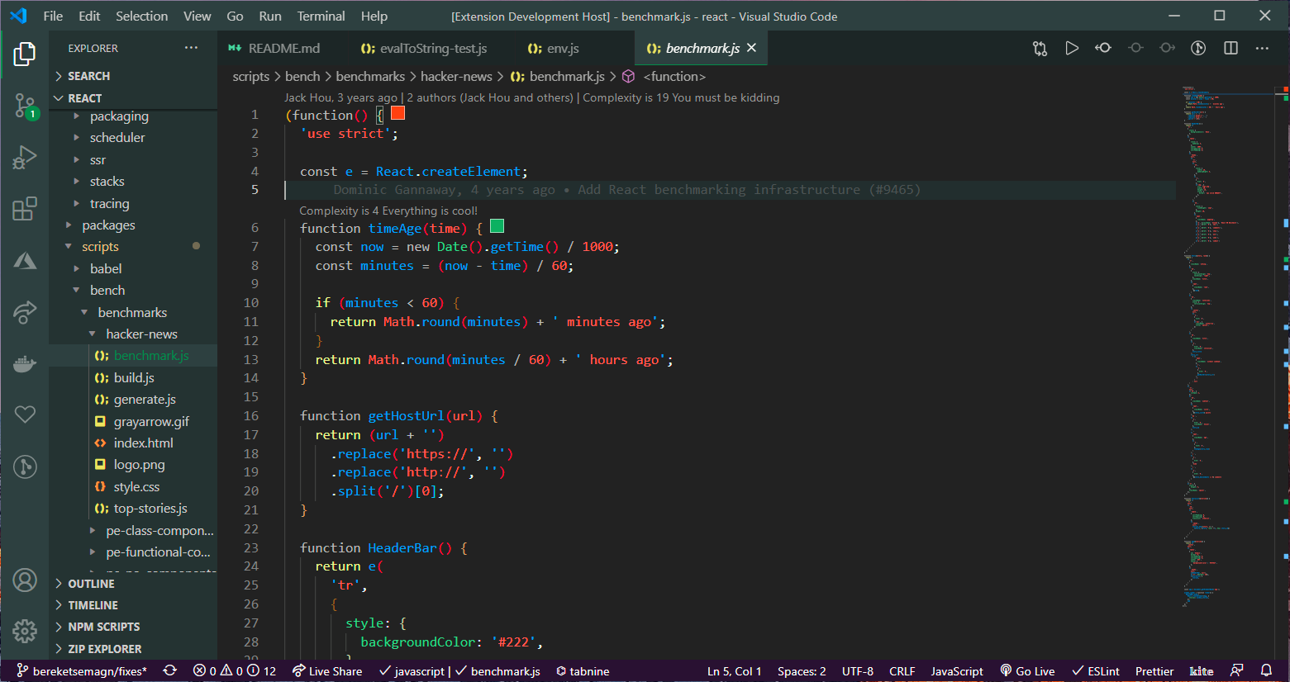Open the Extensions view
The width and height of the screenshot is (1290, 682).
25,209
